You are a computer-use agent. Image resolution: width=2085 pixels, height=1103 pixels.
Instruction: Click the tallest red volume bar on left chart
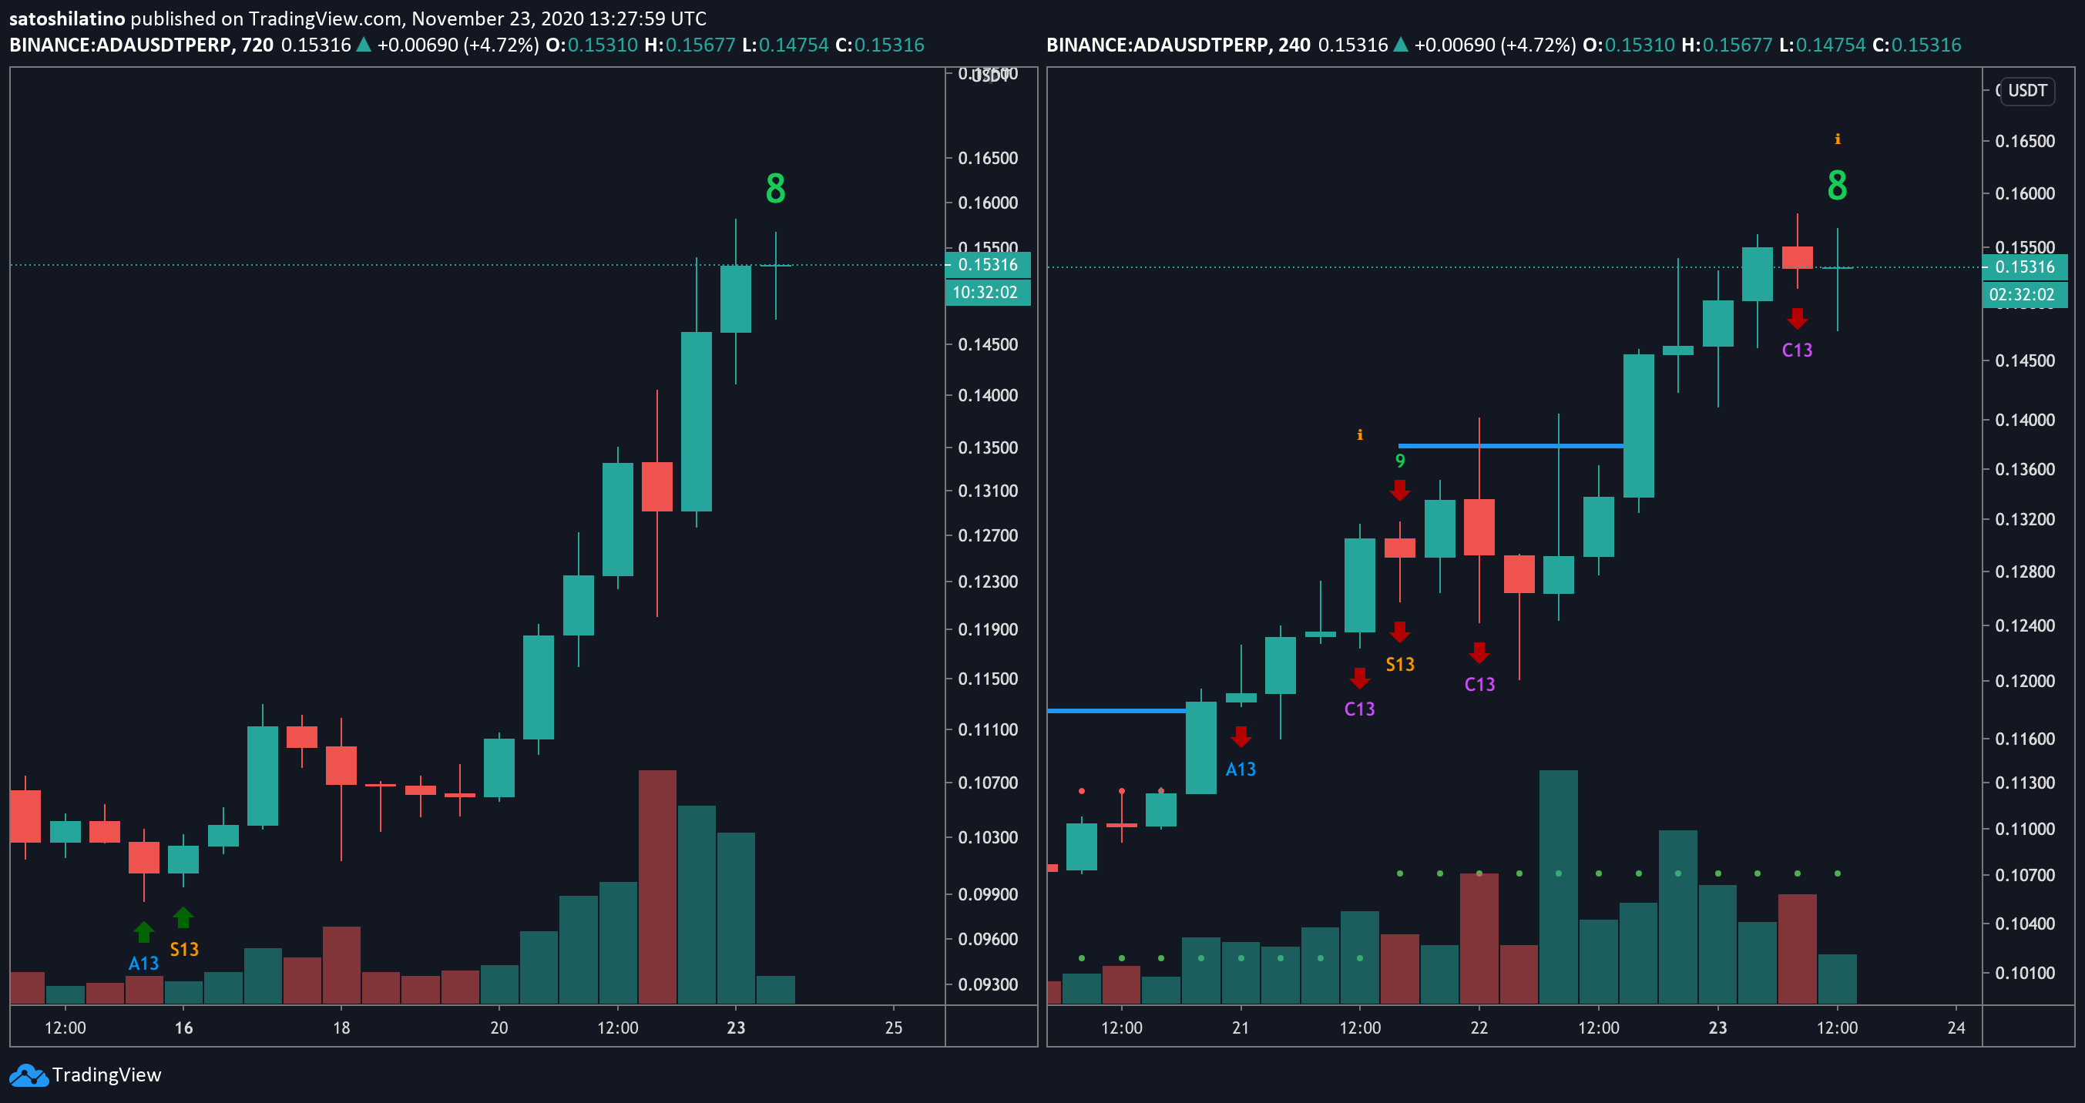click(657, 887)
